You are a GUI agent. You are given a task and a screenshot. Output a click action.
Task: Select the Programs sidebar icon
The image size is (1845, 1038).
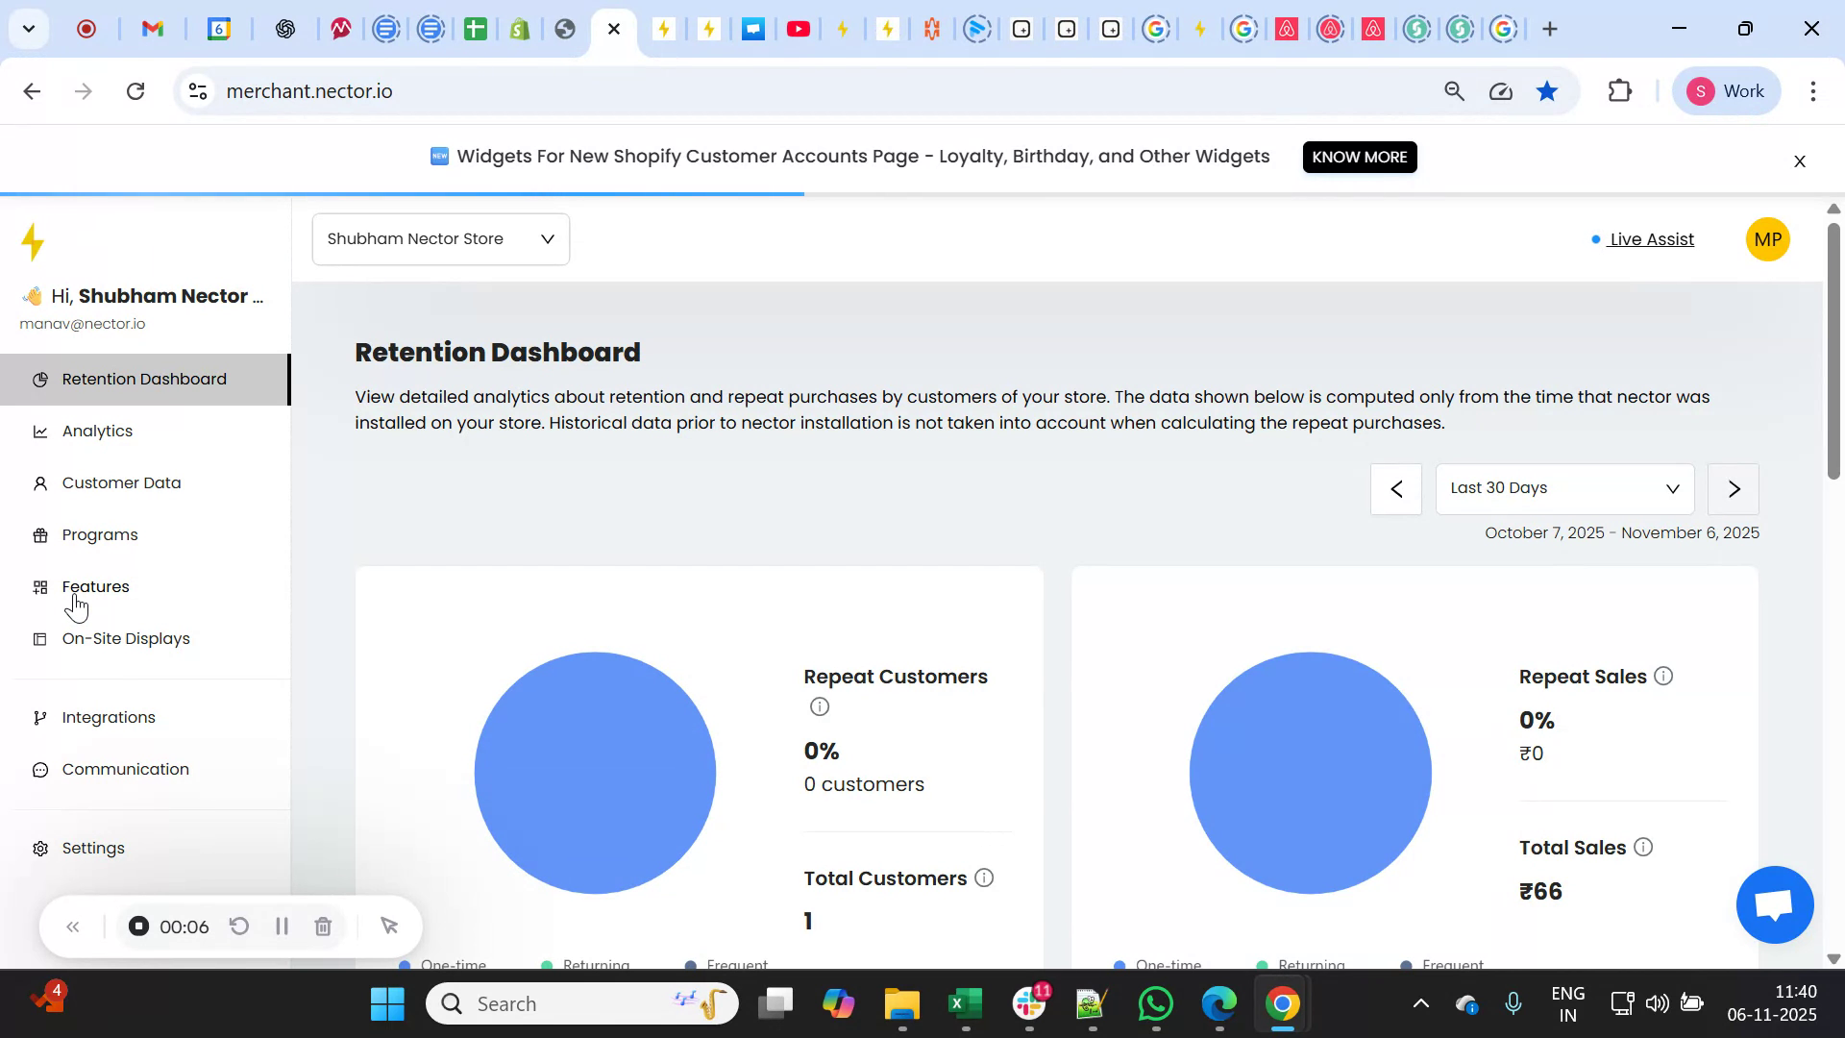pyautogui.click(x=39, y=534)
